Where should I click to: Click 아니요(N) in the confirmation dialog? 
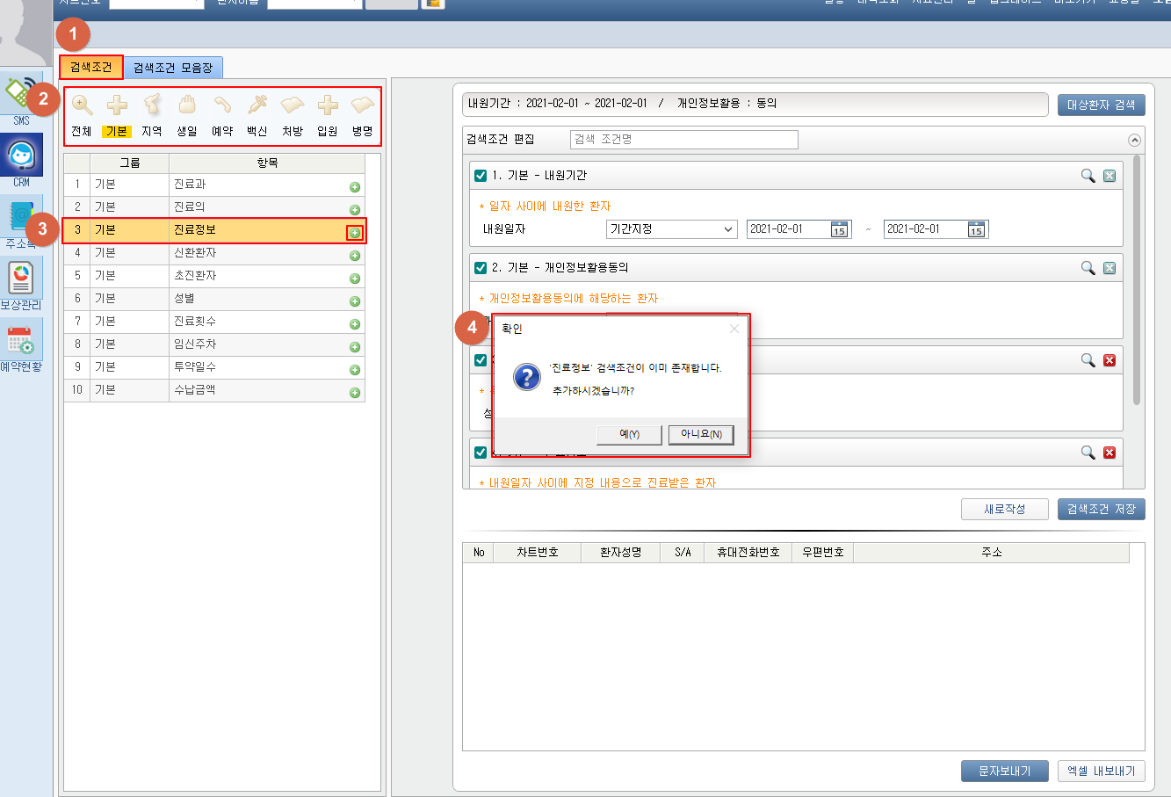coord(701,434)
